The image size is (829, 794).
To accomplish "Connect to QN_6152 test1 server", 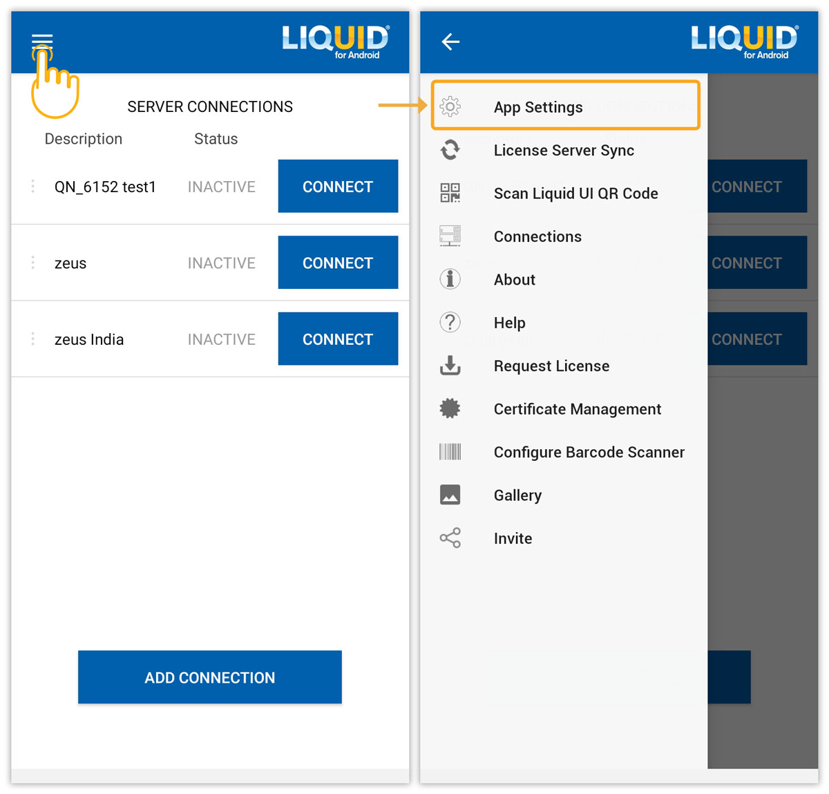I will pyautogui.click(x=338, y=186).
